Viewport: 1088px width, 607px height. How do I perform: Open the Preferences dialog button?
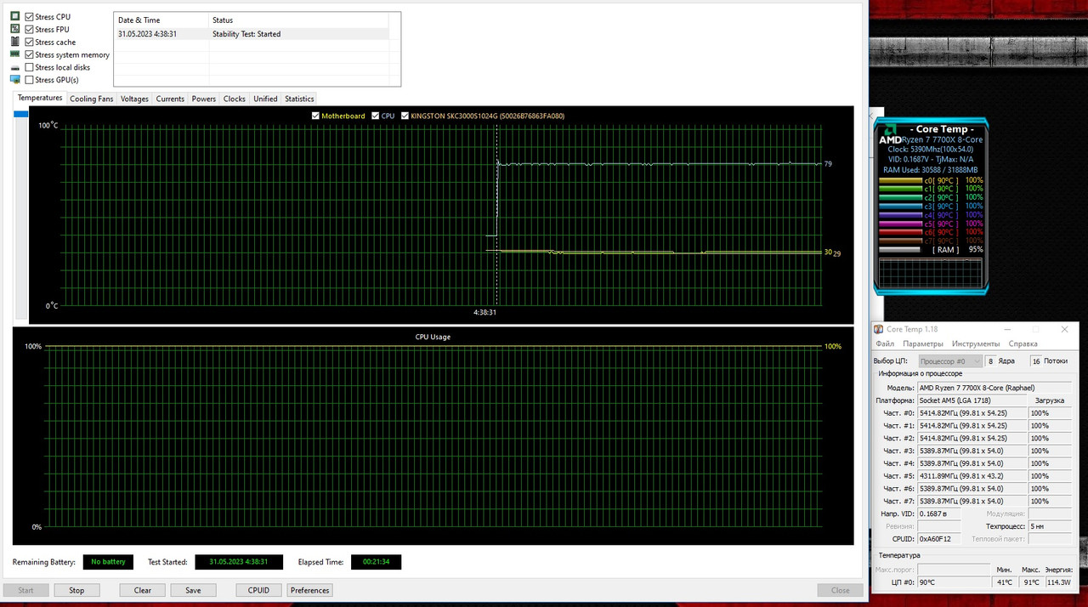tap(309, 590)
